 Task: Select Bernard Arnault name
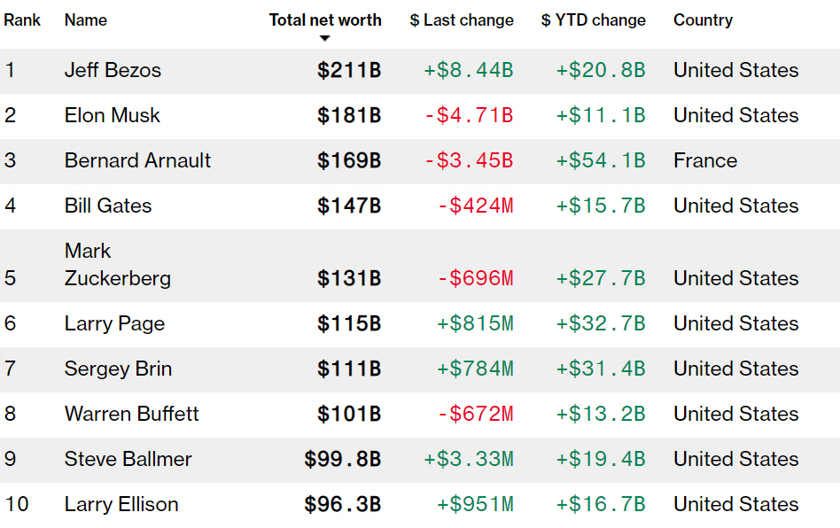[137, 160]
